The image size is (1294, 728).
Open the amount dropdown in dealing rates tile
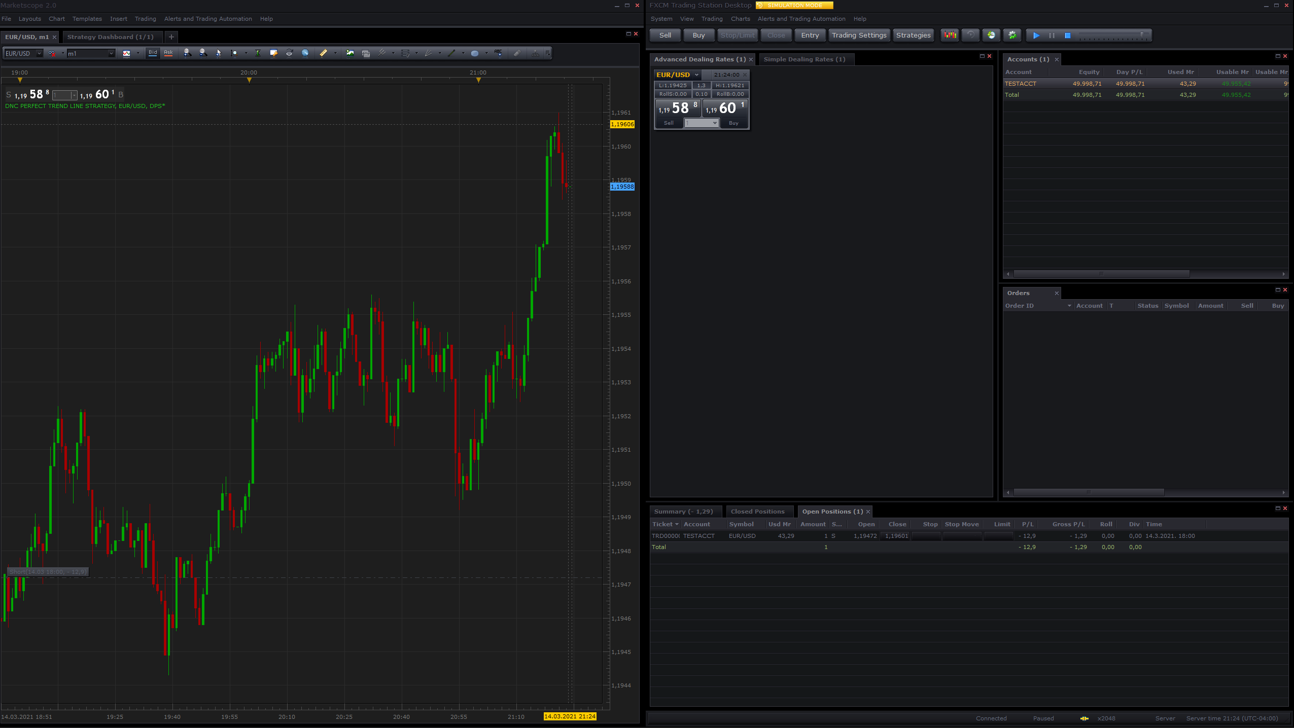pos(702,123)
